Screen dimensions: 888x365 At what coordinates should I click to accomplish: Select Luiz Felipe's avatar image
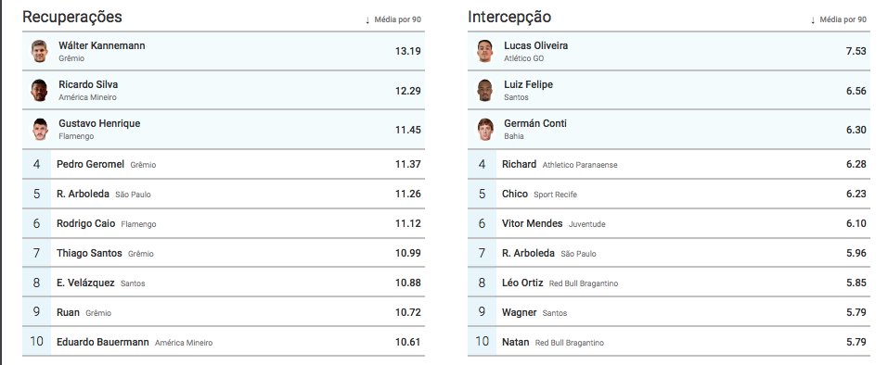click(484, 91)
